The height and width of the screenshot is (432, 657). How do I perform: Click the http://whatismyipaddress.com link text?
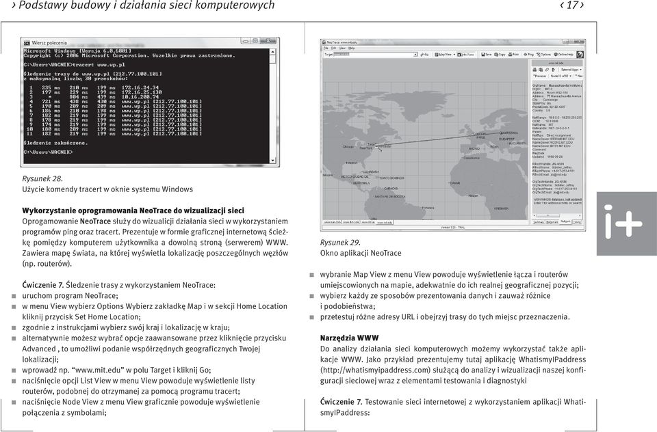(x=376, y=370)
